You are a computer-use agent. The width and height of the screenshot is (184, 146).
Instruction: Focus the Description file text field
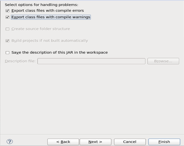(x=91, y=61)
